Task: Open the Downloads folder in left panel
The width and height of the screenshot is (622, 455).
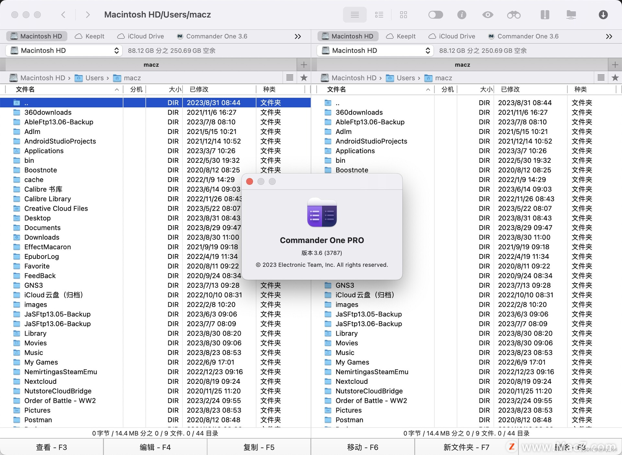Action: pos(43,237)
